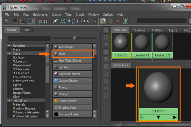Click blinn1 output connection arrow

point(174,117)
